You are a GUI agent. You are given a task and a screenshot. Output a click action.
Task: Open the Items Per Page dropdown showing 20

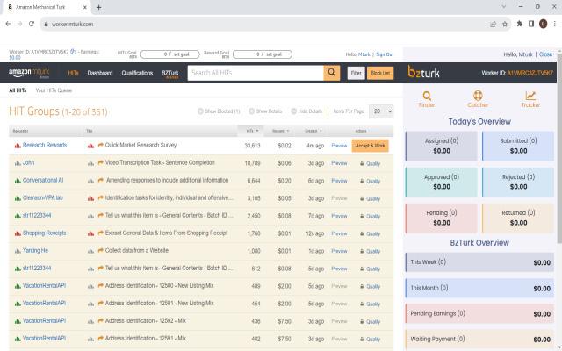point(381,111)
